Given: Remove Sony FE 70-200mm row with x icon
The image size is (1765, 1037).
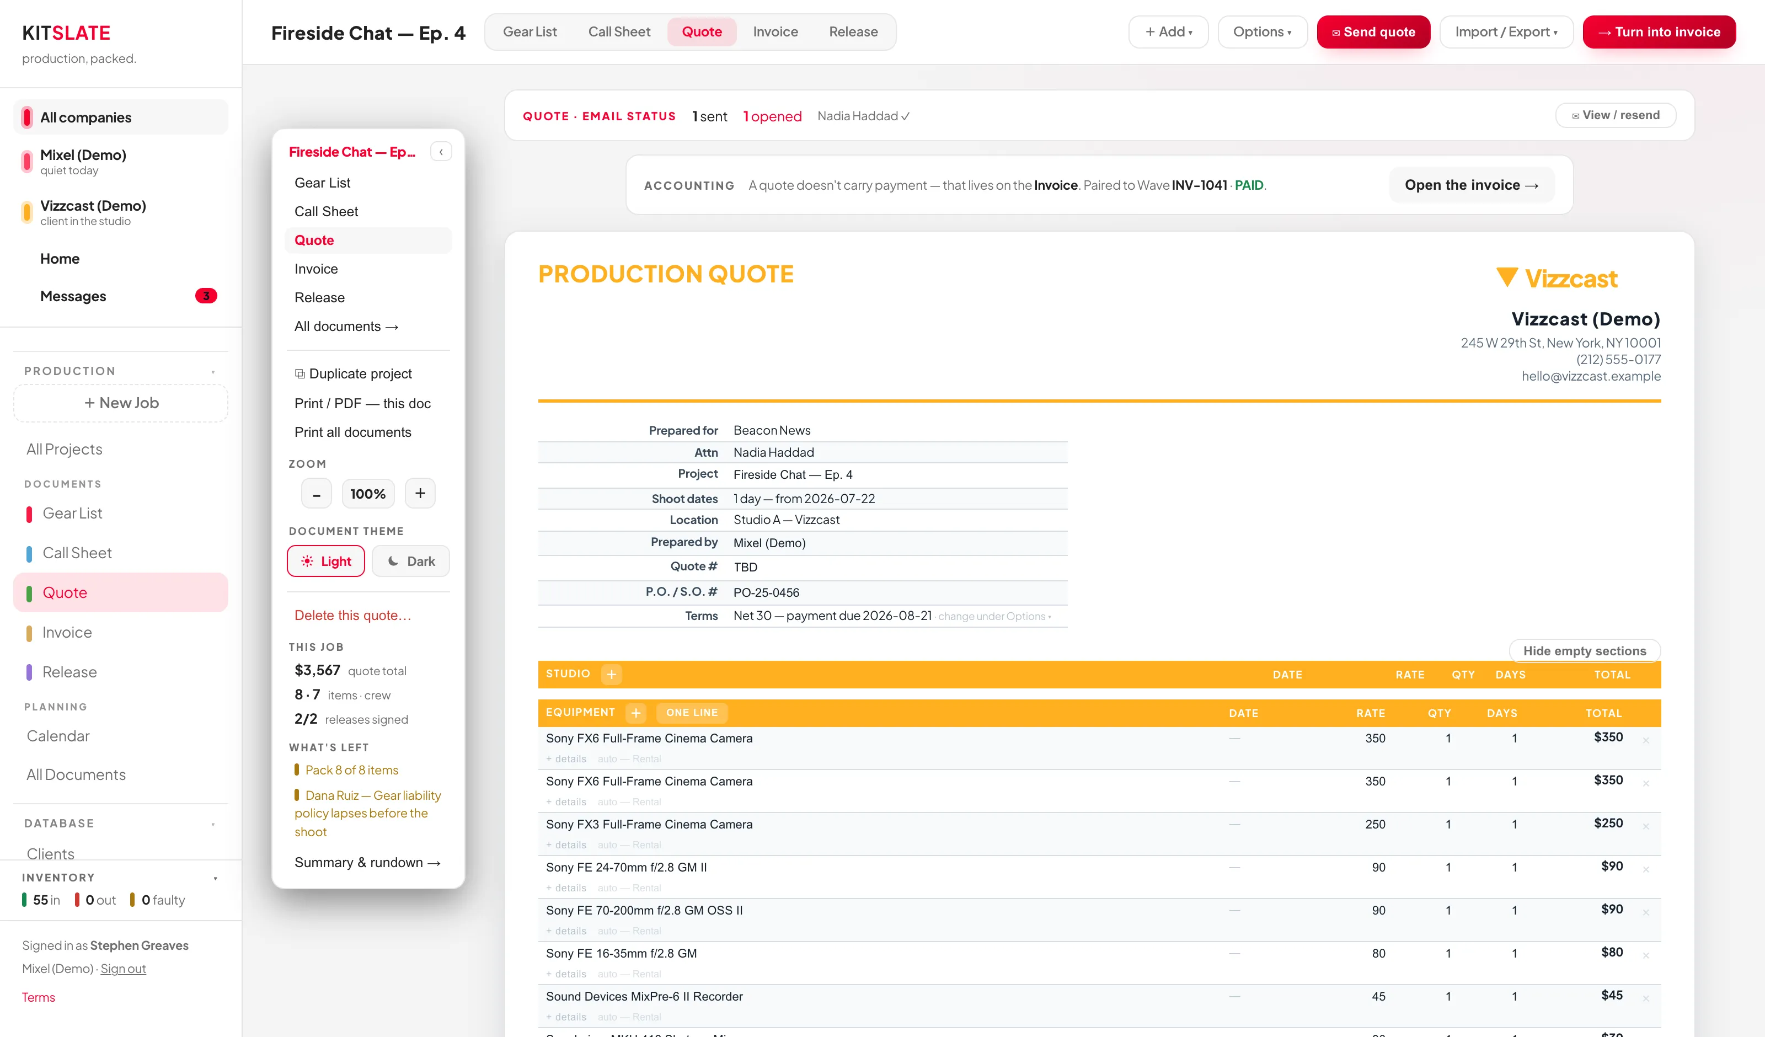Looking at the screenshot, I should [1646, 912].
